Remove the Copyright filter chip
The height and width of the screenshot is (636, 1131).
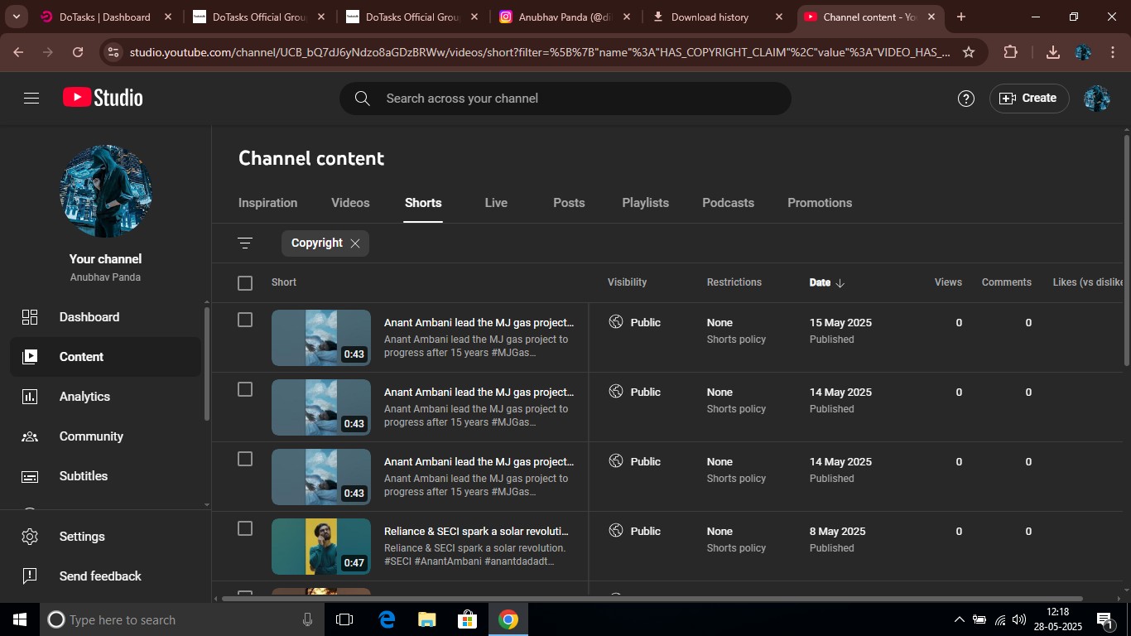[x=355, y=243]
